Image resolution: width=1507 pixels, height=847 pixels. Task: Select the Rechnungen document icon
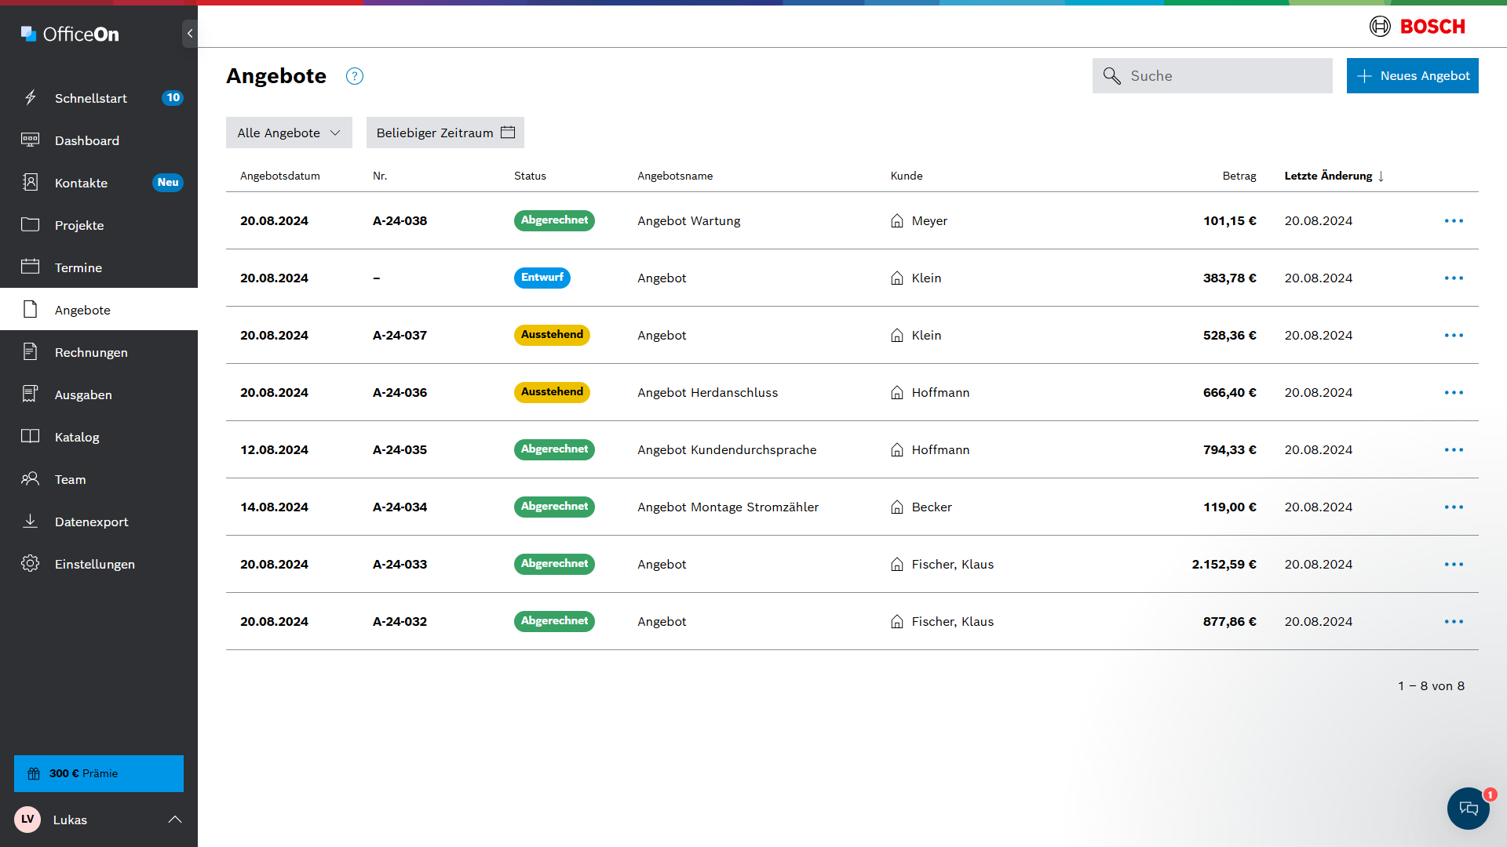[31, 352]
